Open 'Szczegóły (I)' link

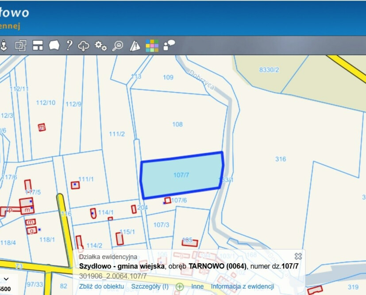[x=150, y=286]
